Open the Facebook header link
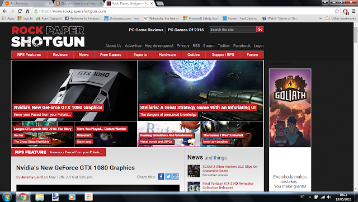 pyautogui.click(x=242, y=46)
